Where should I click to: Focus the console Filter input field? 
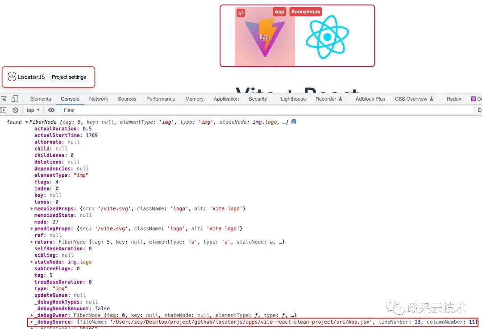(267, 110)
